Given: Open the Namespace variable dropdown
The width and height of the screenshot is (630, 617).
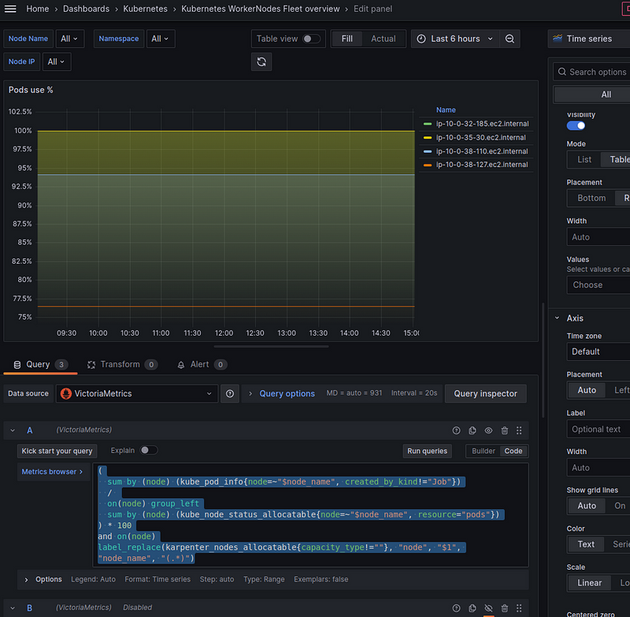Looking at the screenshot, I should (x=161, y=39).
